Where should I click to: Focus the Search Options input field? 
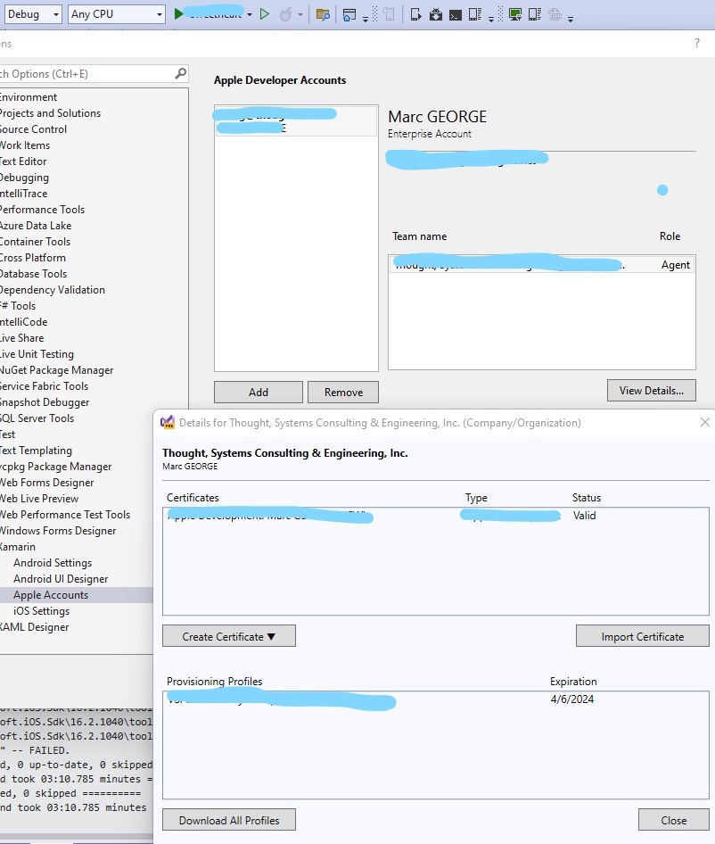[x=86, y=74]
